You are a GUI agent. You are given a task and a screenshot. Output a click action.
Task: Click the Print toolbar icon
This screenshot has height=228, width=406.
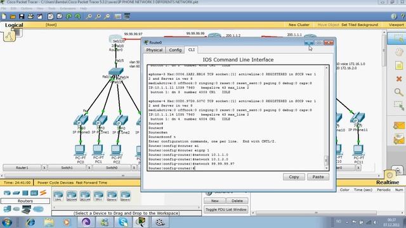[30, 17]
